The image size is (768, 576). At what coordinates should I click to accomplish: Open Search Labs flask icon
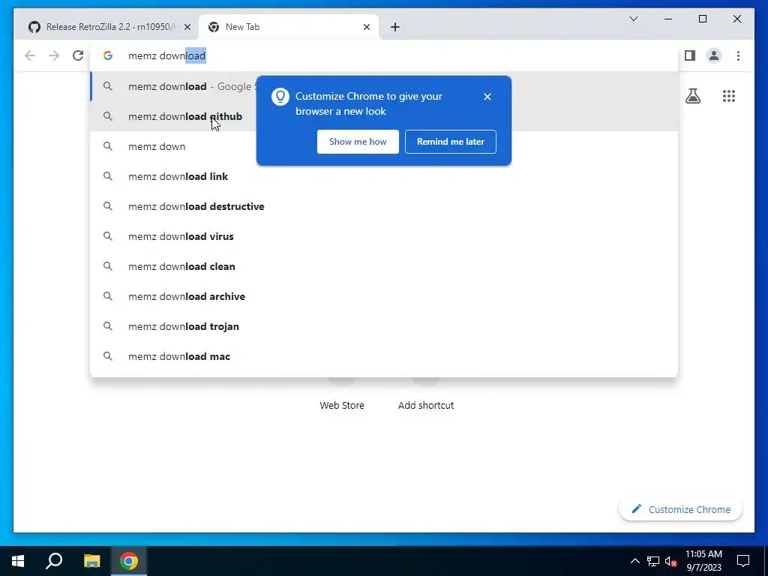point(692,96)
